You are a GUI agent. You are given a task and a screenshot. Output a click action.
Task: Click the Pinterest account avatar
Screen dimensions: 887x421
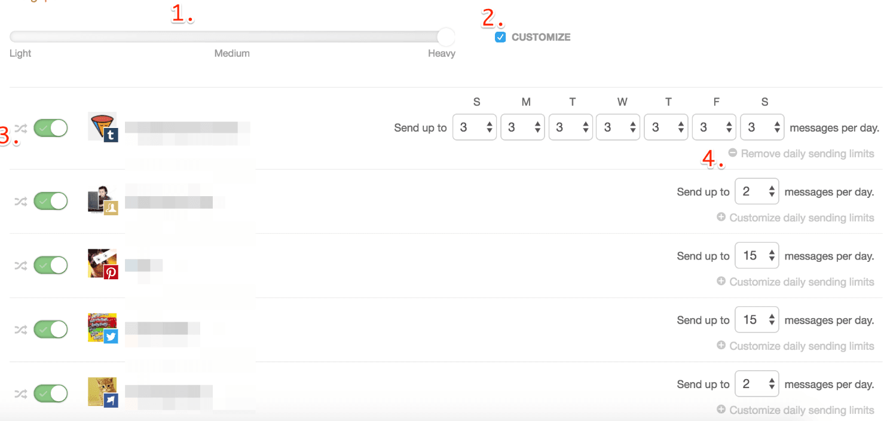103,264
